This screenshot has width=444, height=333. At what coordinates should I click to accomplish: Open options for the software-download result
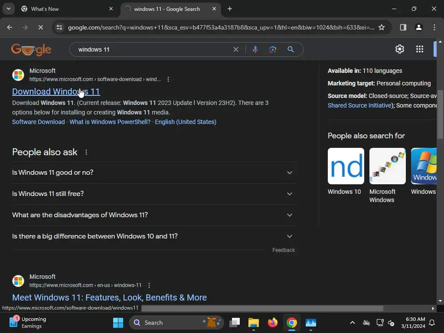click(168, 79)
